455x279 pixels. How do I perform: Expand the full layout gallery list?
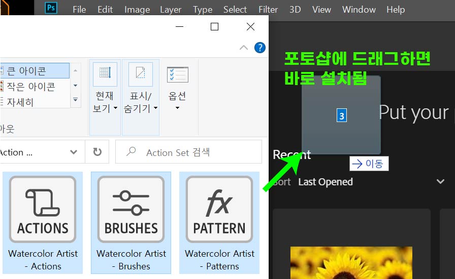(x=76, y=100)
